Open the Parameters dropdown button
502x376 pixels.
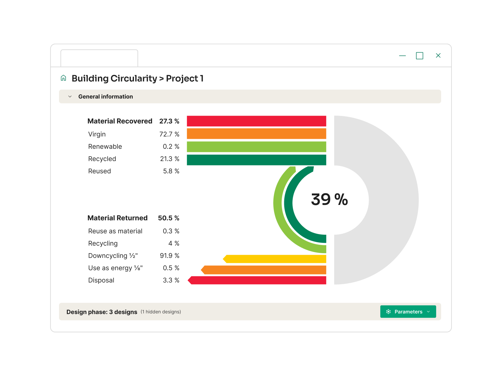(x=408, y=311)
